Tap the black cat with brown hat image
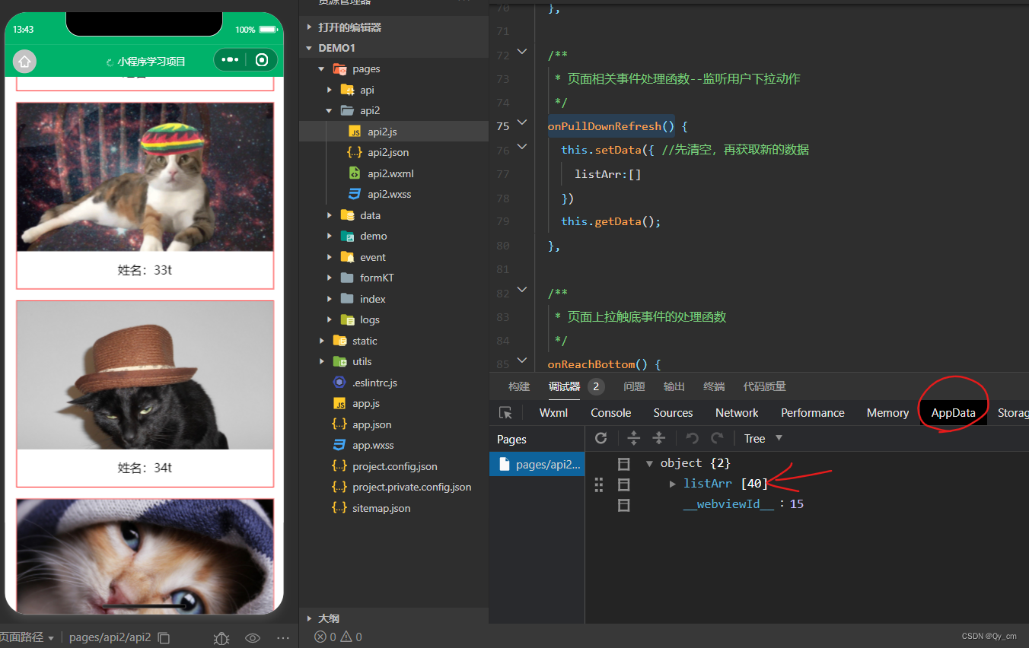This screenshot has height=648, width=1029. 145,375
